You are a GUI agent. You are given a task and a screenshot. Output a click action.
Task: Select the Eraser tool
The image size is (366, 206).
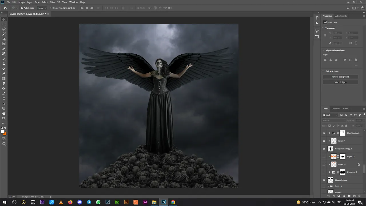tap(4, 74)
